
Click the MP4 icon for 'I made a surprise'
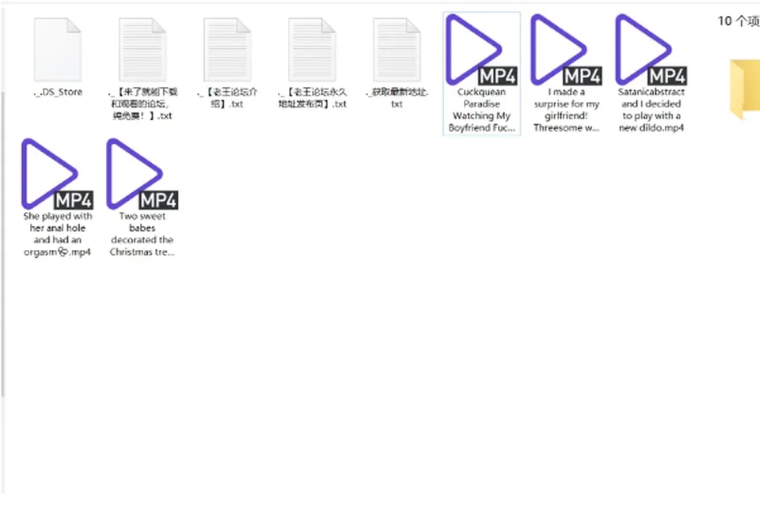click(x=566, y=50)
